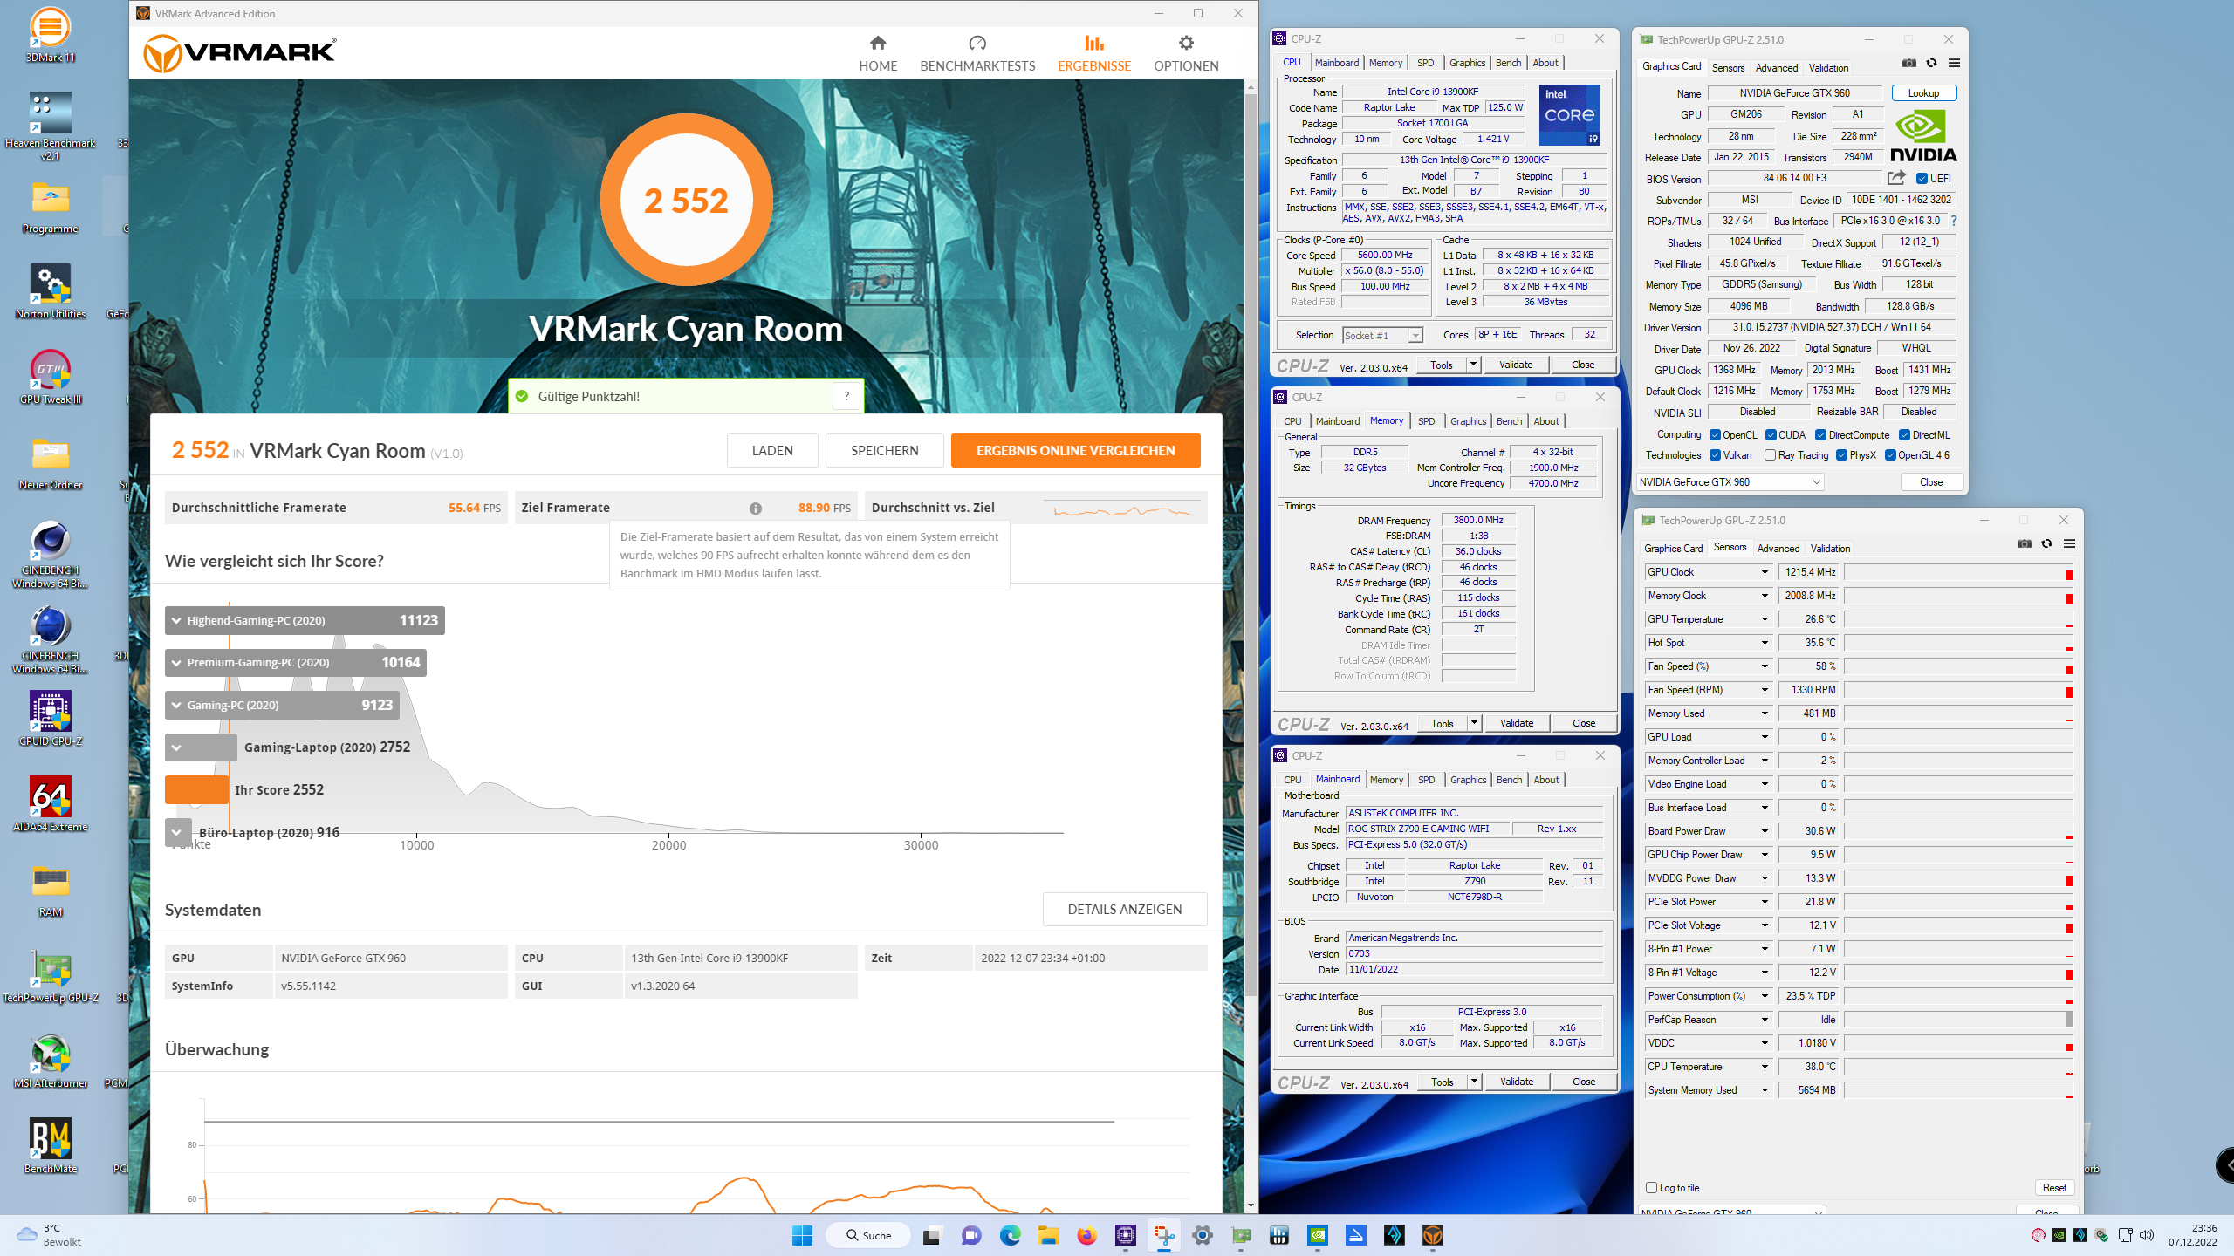Open File Explorer from the taskbar
This screenshot has width=2234, height=1256.
click(x=1049, y=1235)
